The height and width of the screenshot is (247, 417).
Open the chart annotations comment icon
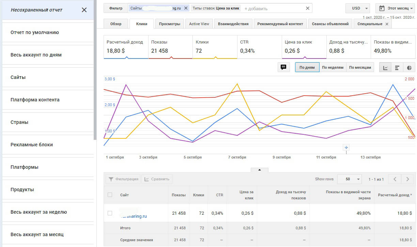click(x=283, y=67)
